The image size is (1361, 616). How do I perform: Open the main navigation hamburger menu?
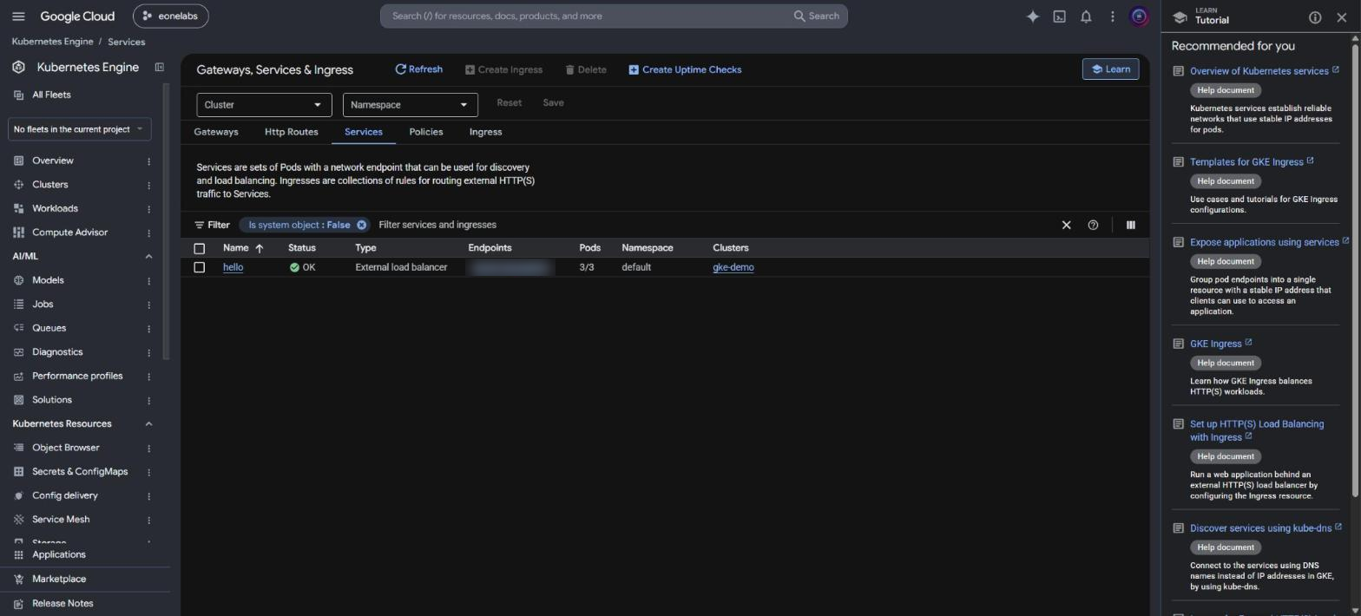click(x=18, y=16)
